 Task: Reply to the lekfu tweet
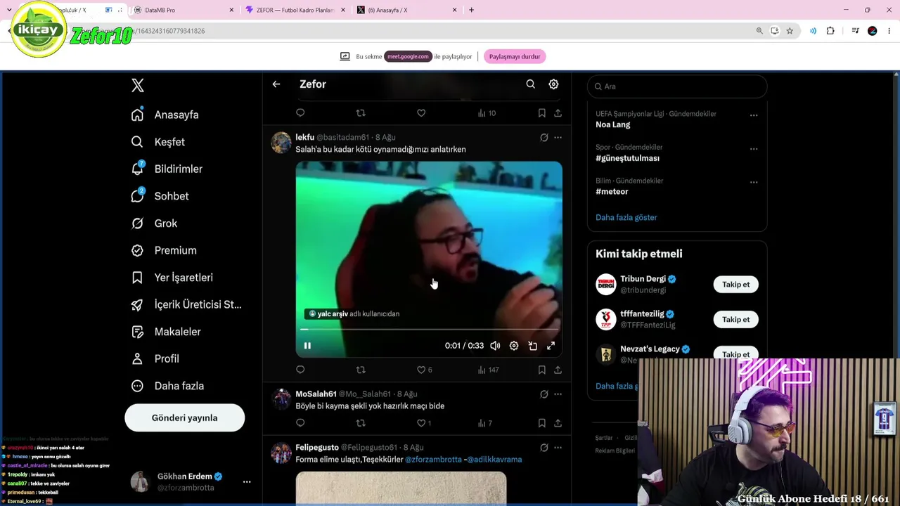click(x=300, y=370)
